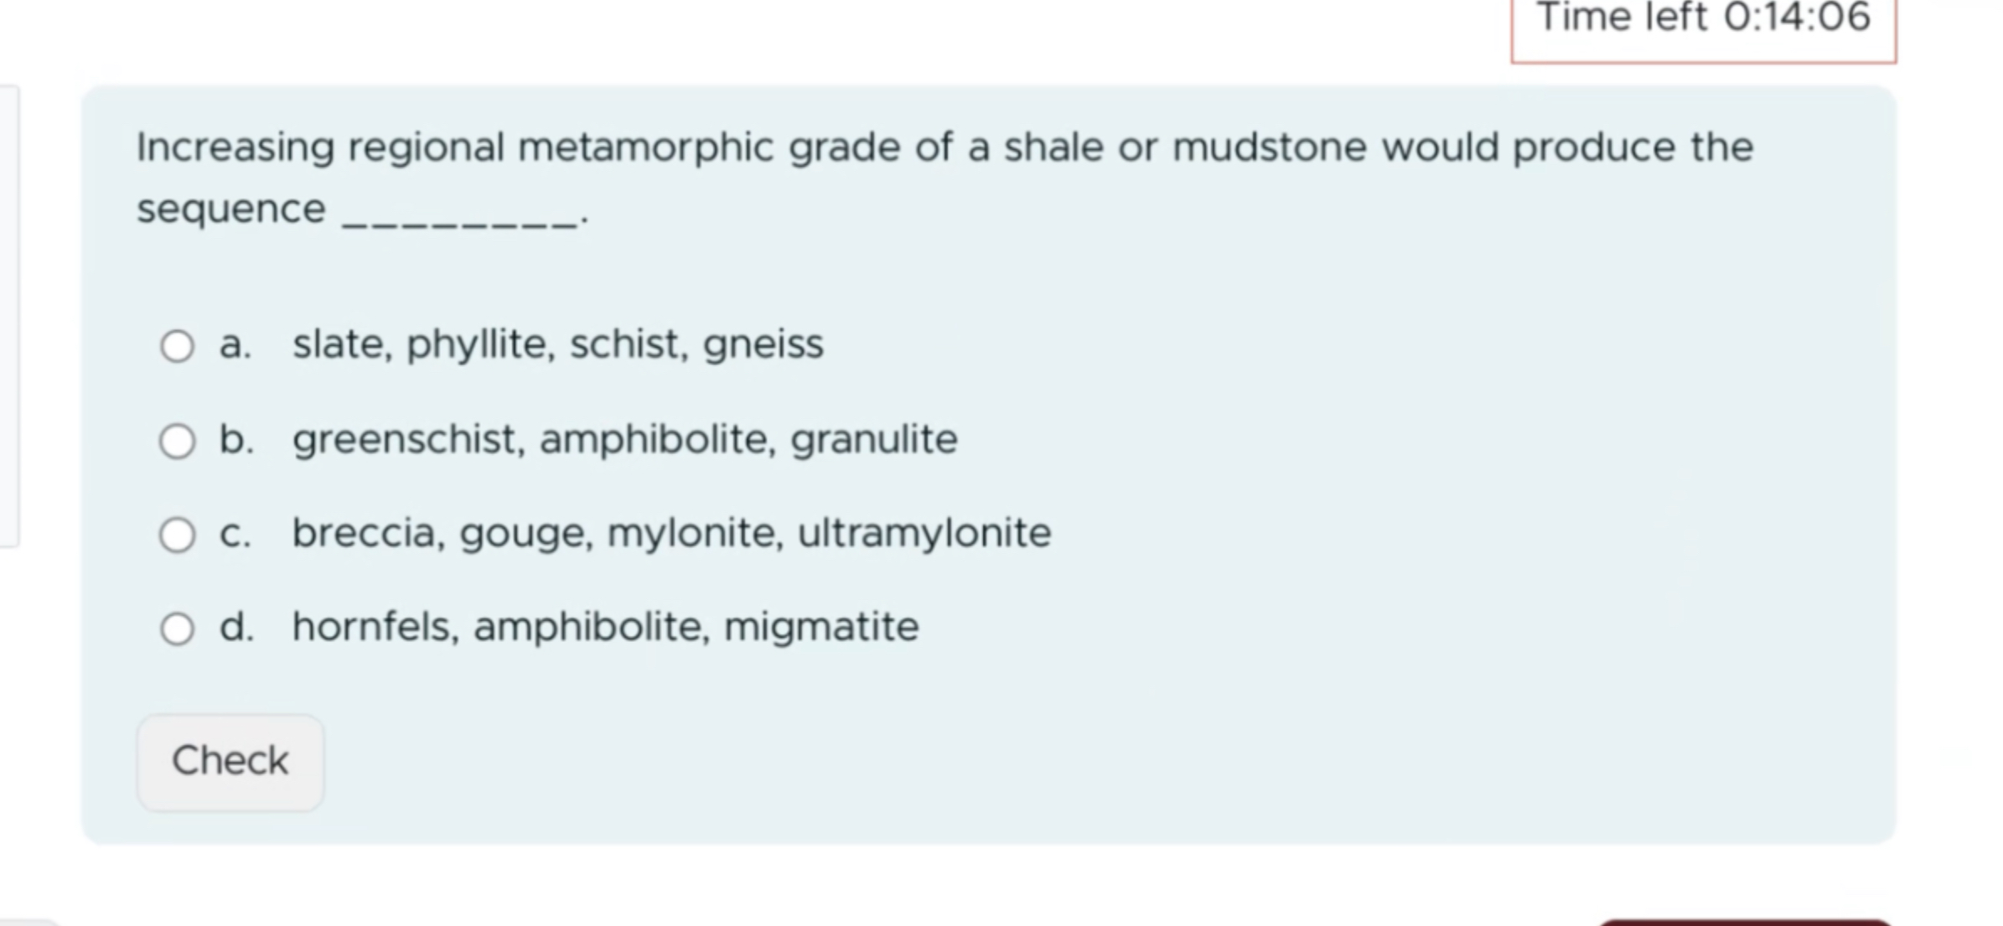Click the option label letter d

(x=236, y=627)
